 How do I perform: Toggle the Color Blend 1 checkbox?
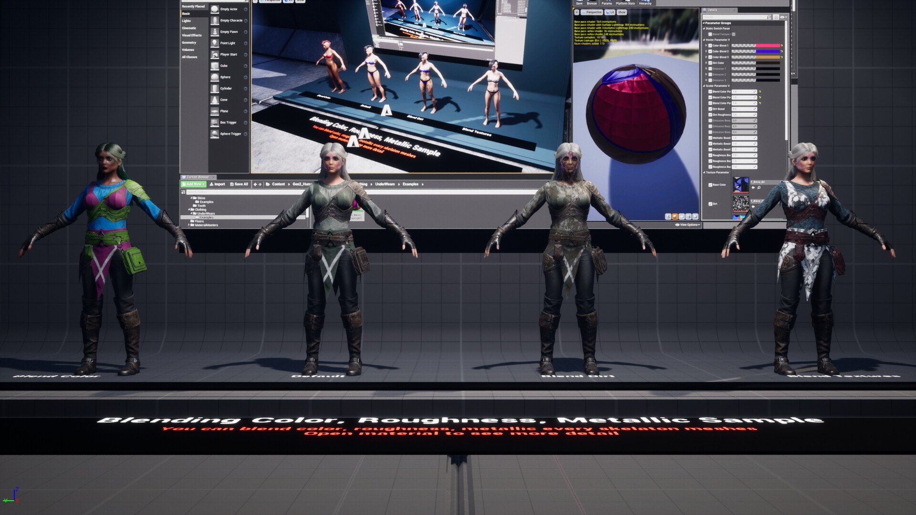[710, 46]
